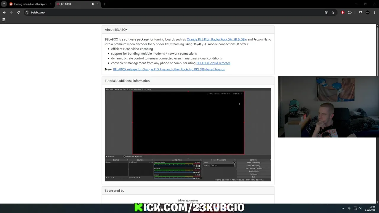Open the Orange Pi 5 Plus, Radxa Rock link
The image size is (379, 213).
point(216,39)
